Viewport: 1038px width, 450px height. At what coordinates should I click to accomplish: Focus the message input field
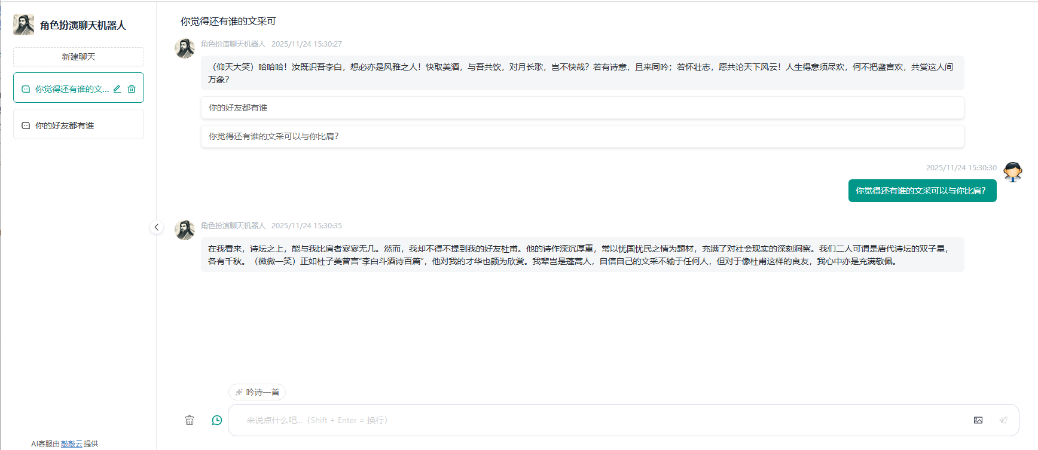click(x=598, y=420)
